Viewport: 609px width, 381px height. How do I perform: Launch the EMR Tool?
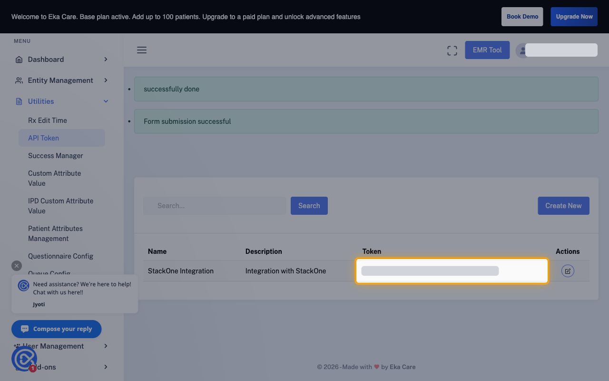pyautogui.click(x=487, y=50)
